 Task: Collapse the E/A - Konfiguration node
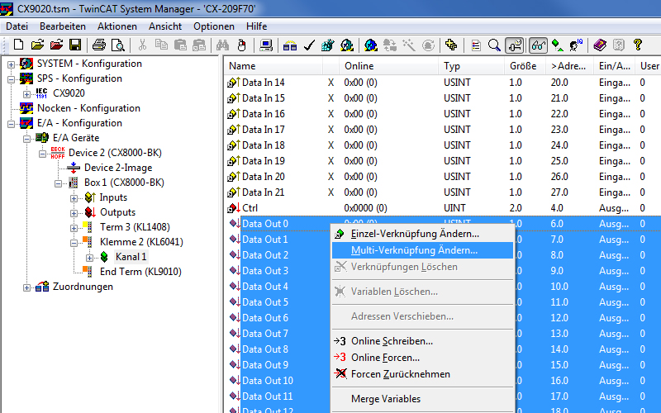point(11,124)
